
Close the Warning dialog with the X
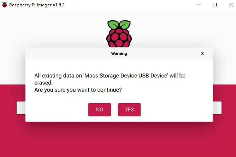[x=202, y=54]
